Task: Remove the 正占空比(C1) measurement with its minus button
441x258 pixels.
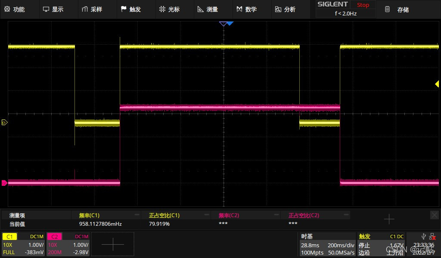Action: click(207, 215)
